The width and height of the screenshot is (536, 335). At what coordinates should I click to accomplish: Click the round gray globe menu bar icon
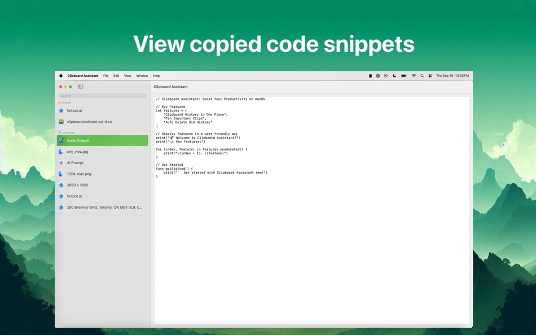coord(378,76)
